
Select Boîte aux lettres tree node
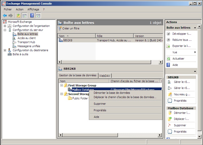[x=27, y=34]
